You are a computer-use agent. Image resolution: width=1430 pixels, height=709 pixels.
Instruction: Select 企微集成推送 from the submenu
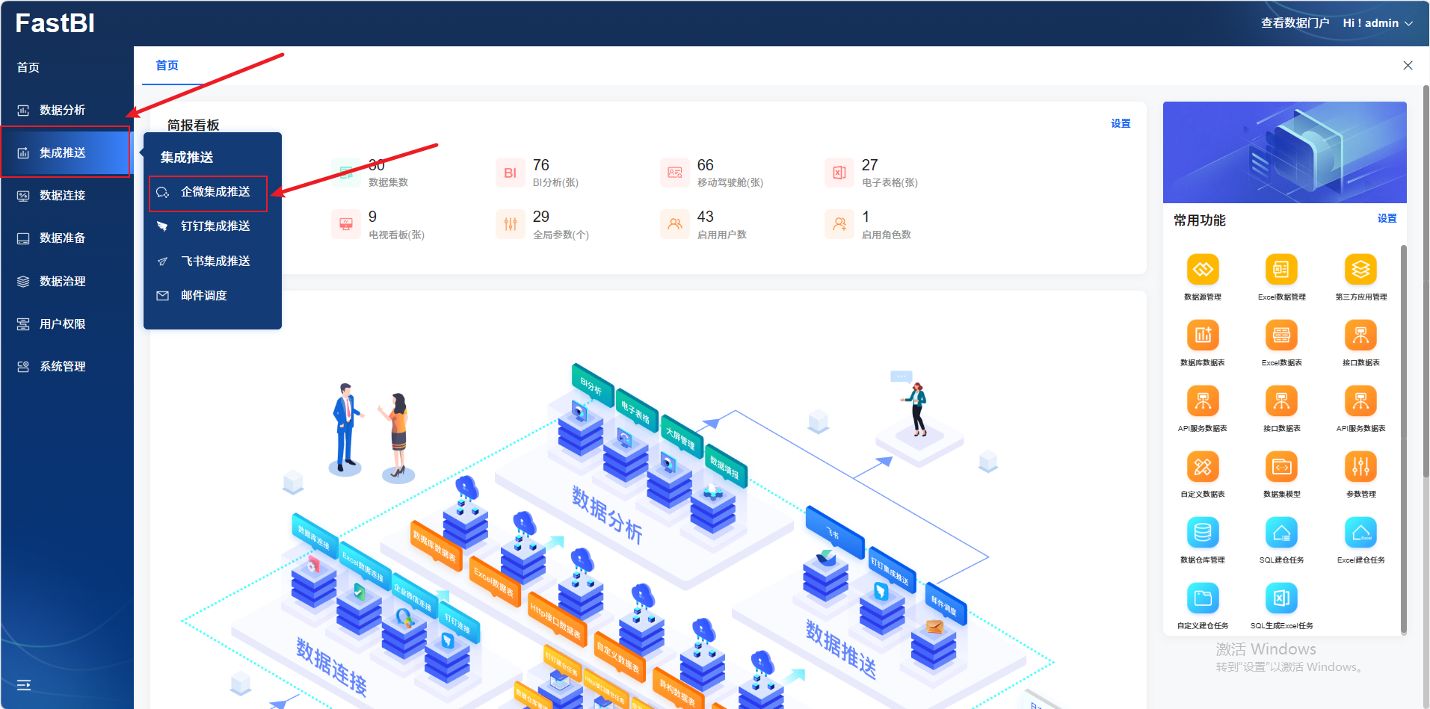(x=215, y=192)
